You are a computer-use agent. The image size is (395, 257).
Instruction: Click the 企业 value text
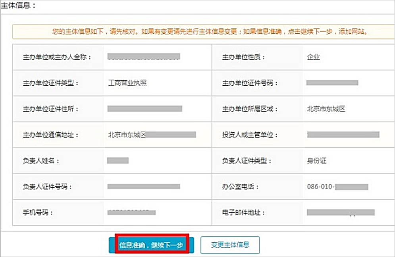(313, 57)
